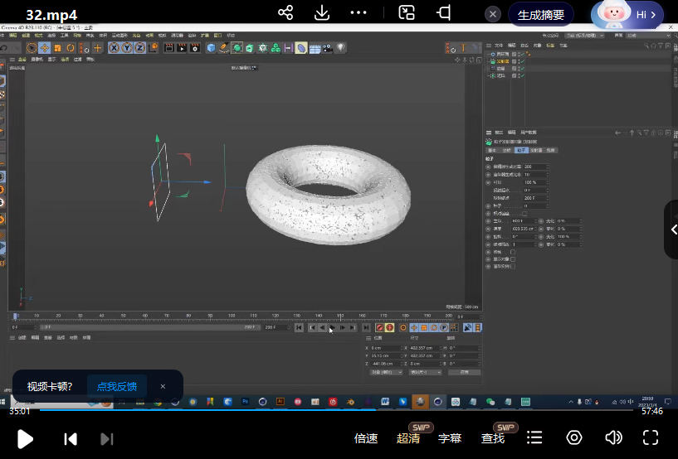
Task: Click the share icon in top bar
Action: coord(285,13)
